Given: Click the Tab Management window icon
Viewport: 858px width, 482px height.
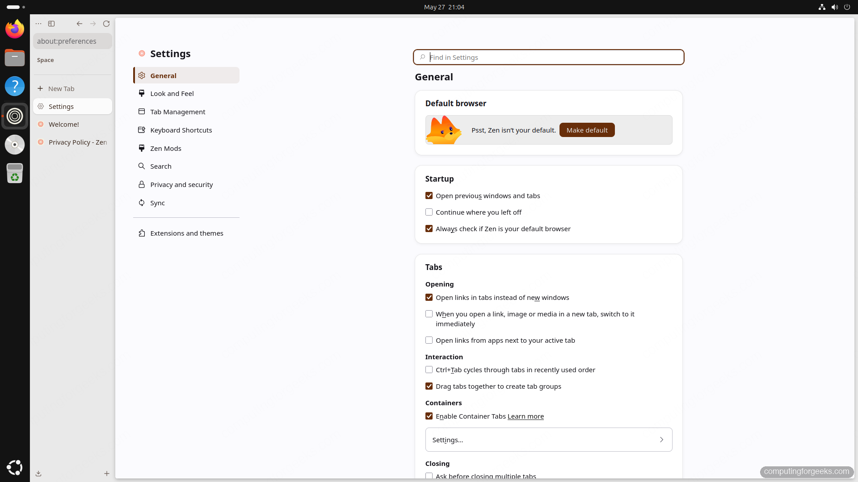Looking at the screenshot, I should [142, 112].
